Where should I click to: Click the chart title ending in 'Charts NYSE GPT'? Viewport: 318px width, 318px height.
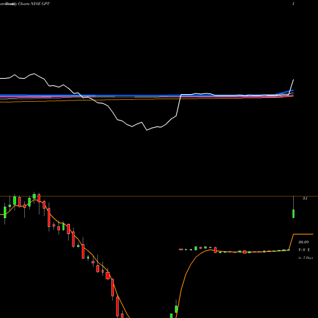pyautogui.click(x=25, y=4)
